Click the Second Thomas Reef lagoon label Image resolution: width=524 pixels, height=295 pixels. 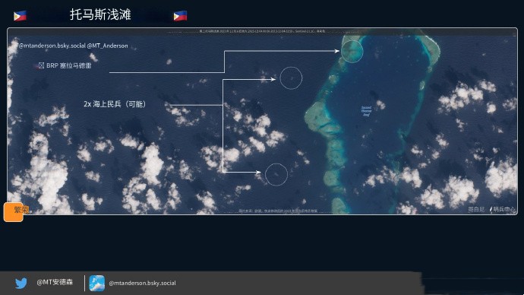click(x=366, y=111)
